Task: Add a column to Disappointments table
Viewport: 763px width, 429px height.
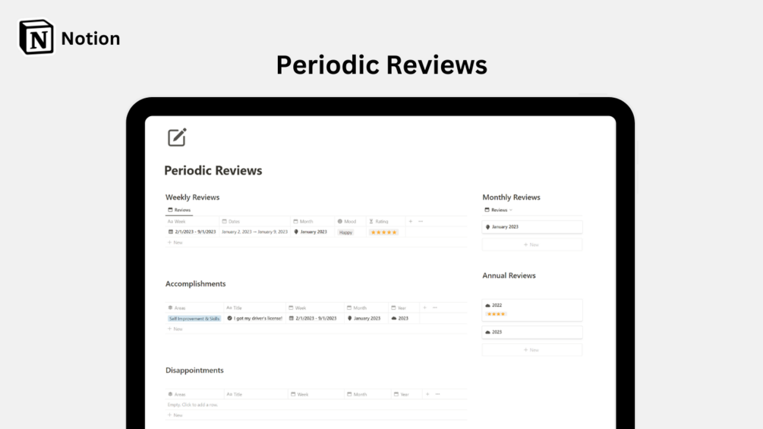Action: (x=427, y=395)
